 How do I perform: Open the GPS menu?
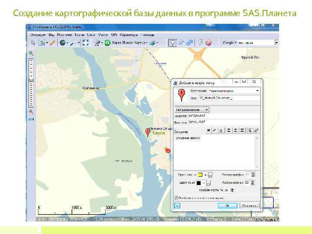114,35
